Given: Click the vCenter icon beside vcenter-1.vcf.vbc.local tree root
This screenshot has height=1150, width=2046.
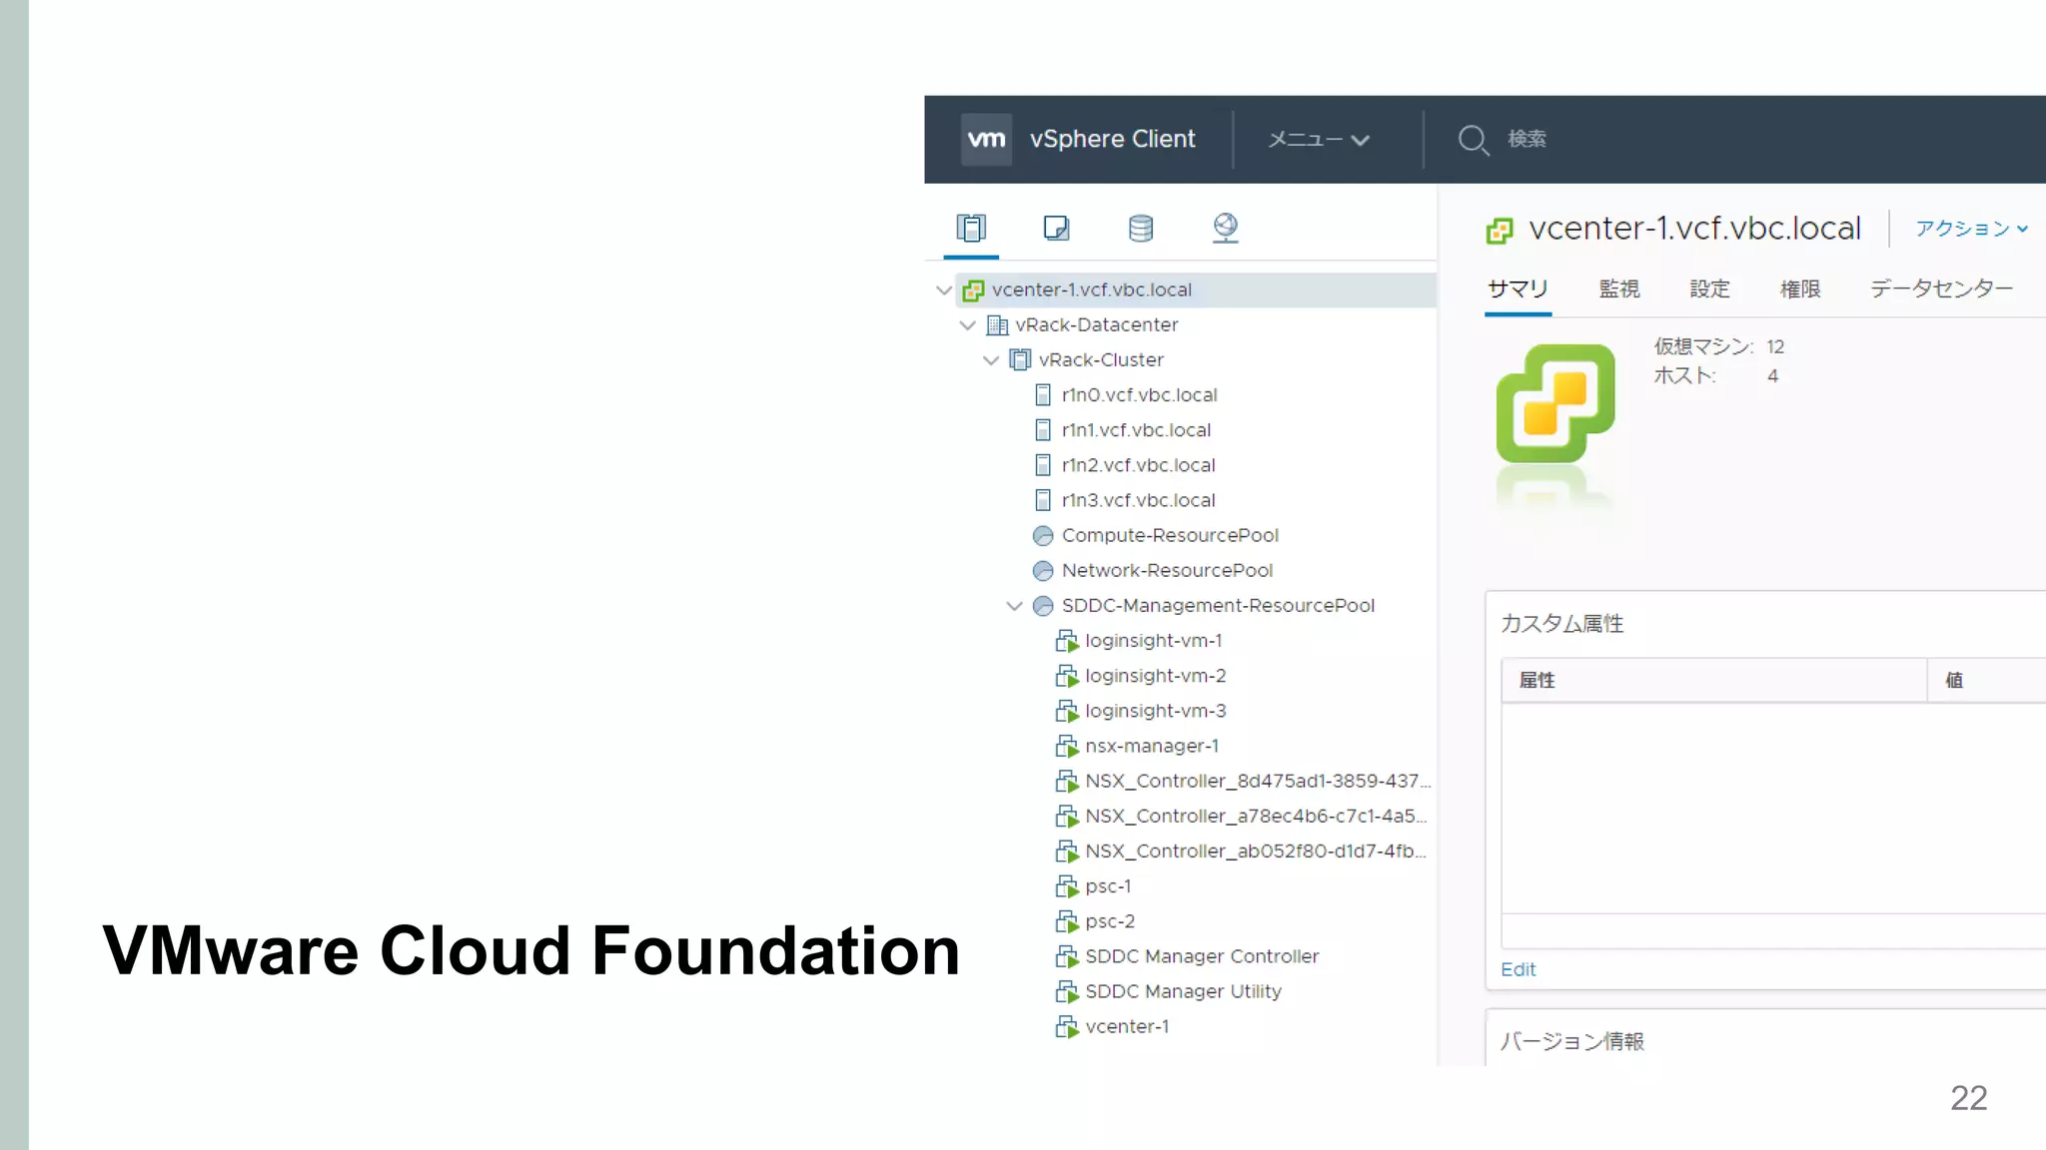Looking at the screenshot, I should pos(973,290).
